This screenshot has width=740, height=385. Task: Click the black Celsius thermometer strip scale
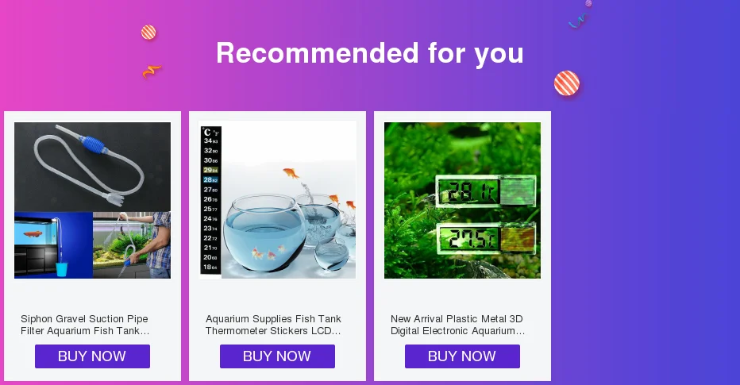pyautogui.click(x=211, y=200)
